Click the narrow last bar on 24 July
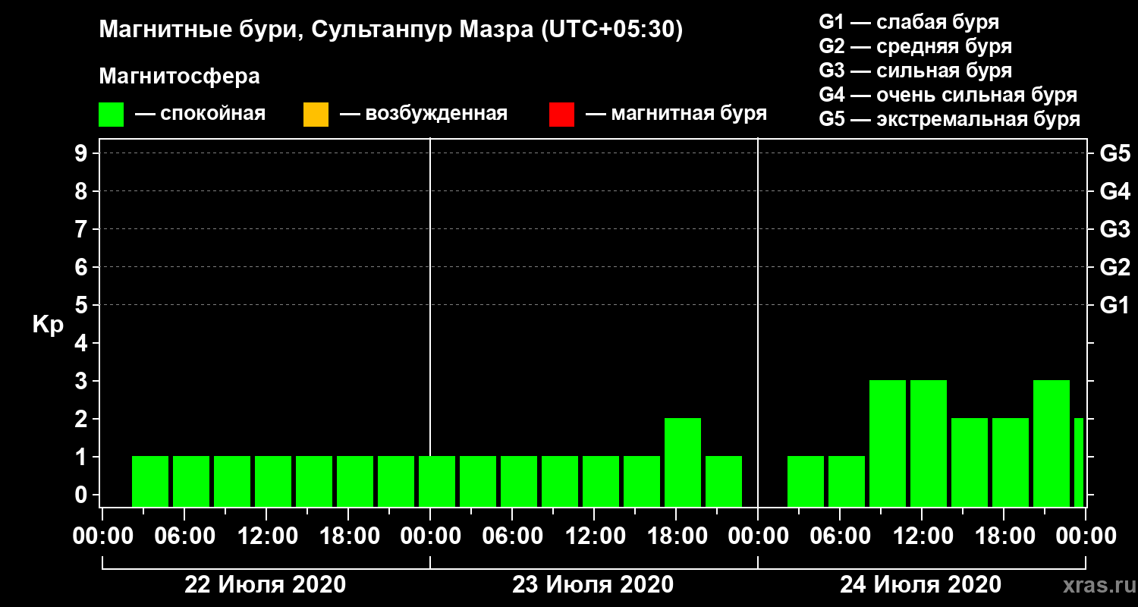Image resolution: width=1138 pixels, height=607 pixels. coord(1079,462)
